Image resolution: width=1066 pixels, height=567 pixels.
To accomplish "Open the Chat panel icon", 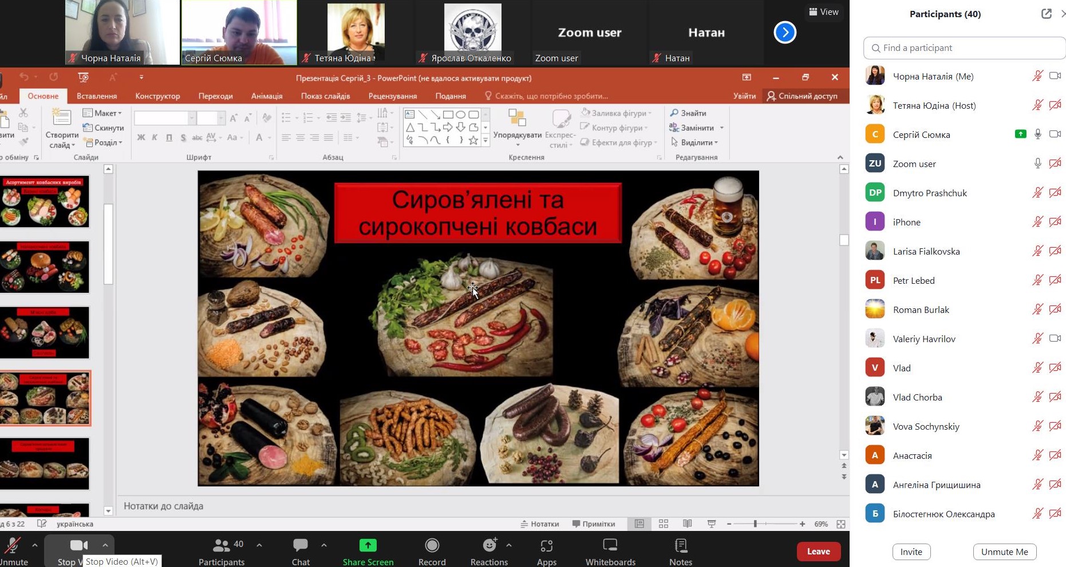I will click(301, 546).
